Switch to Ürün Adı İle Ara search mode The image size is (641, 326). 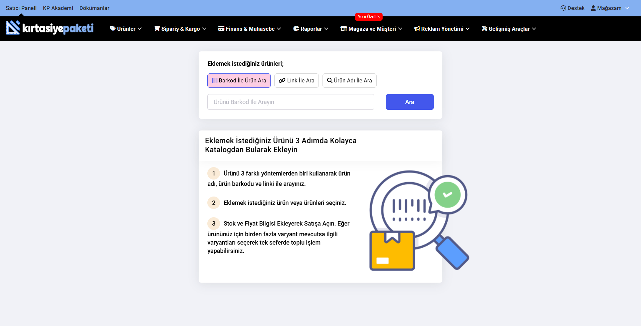pyautogui.click(x=349, y=80)
